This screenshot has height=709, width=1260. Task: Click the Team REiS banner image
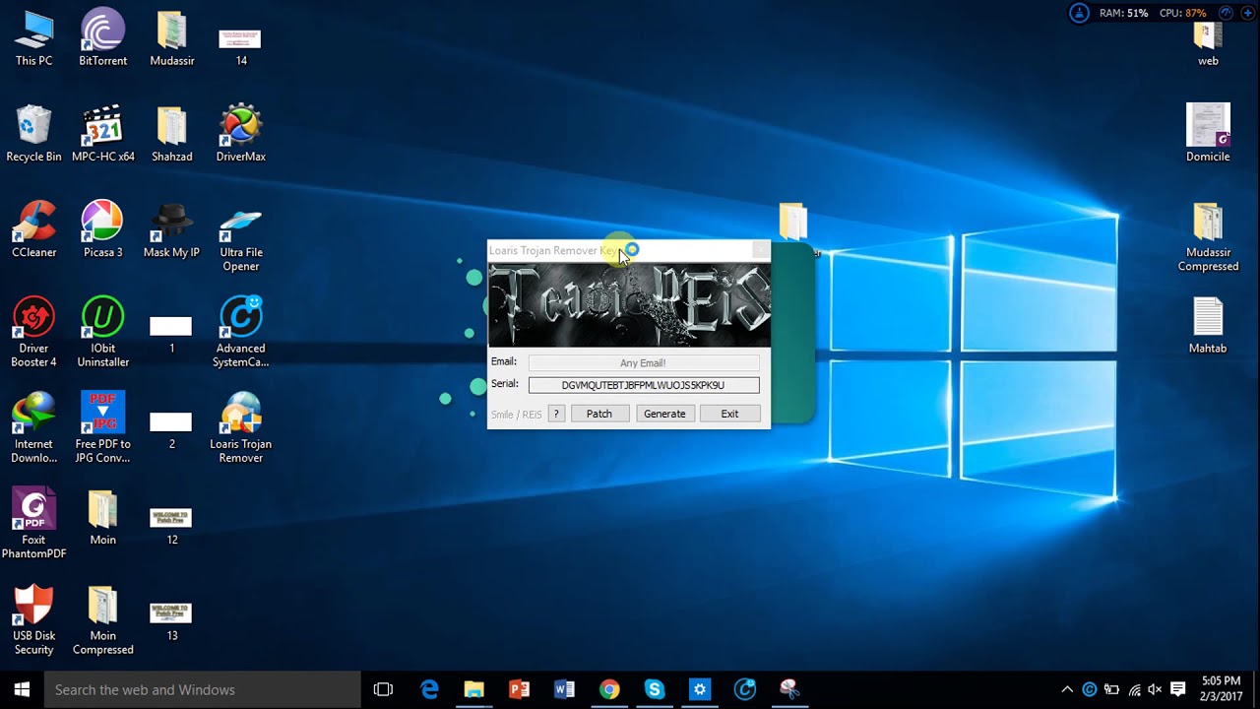629,304
